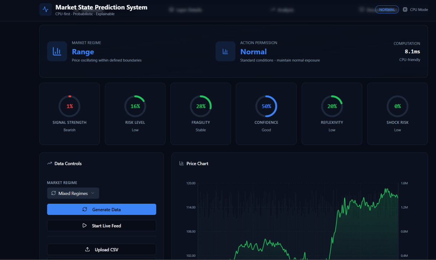This screenshot has width=436, height=260.
Task: Click the upload arrow icon for CSV
Action: point(87,249)
